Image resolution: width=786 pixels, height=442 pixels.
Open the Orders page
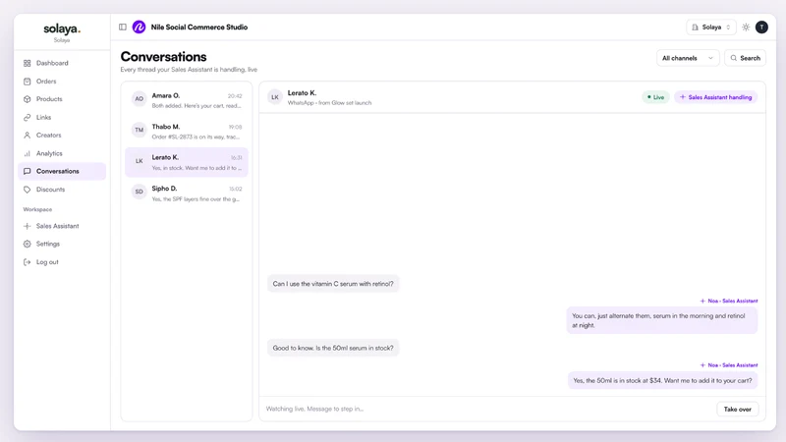pos(62,82)
